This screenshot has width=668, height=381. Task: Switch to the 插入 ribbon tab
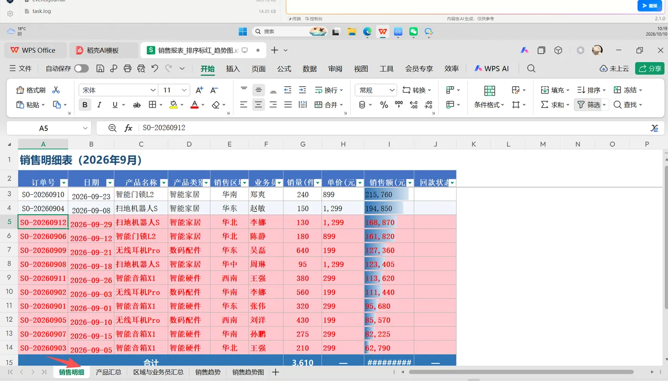[x=233, y=69]
